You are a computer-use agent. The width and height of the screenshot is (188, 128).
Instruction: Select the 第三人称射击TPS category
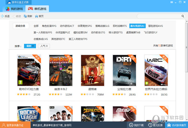tap(78, 39)
